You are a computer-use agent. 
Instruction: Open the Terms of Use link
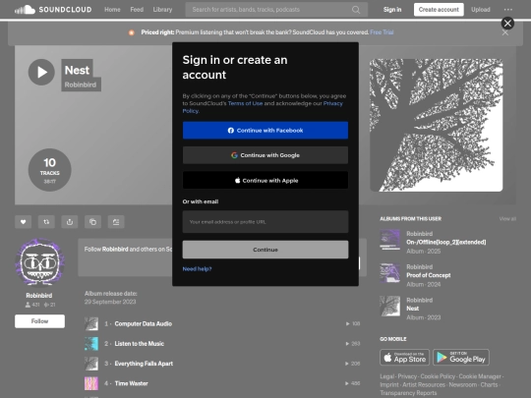245,103
